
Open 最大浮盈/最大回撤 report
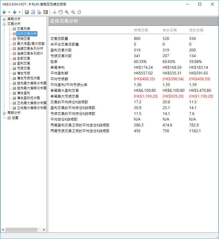click(x=31, y=44)
